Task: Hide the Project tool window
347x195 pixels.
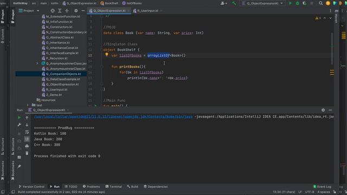Action: pyautogui.click(x=83, y=11)
